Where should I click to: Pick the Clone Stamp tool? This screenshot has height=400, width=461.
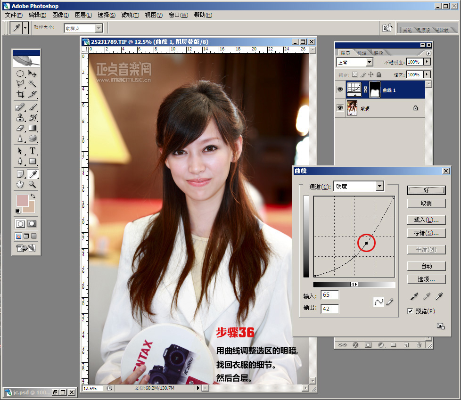[20, 117]
